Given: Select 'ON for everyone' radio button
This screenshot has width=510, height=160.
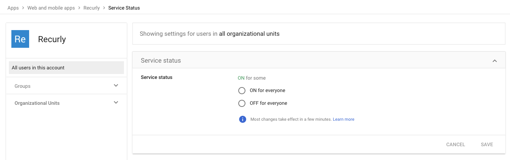Looking at the screenshot, I should [242, 91].
